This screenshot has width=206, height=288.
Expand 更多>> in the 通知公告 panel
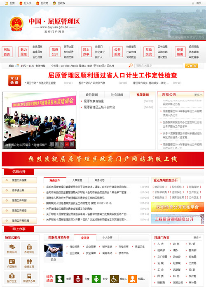198,95
